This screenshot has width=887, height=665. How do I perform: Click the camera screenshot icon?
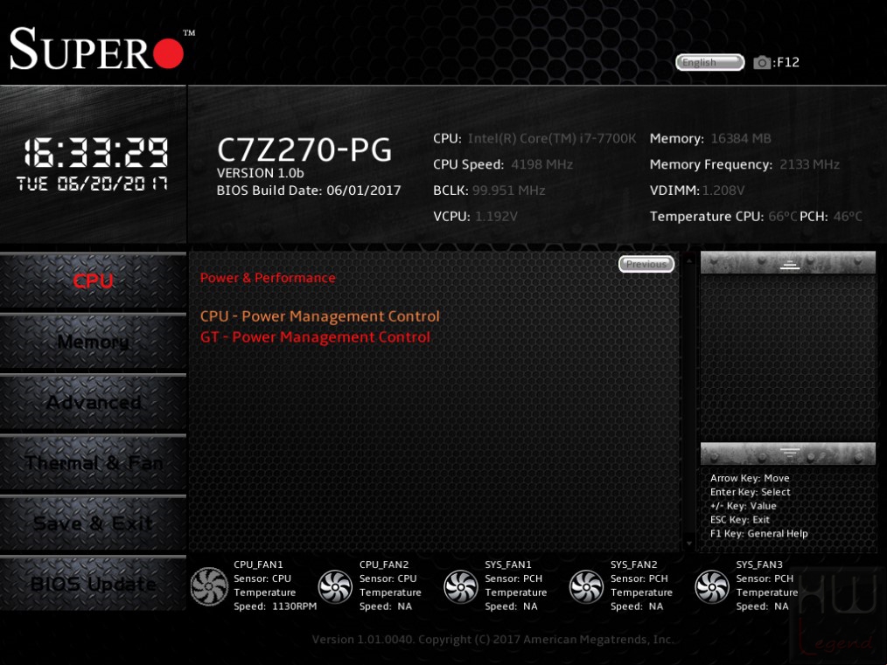coord(761,62)
